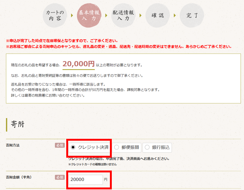Click arrow between カートの内容 and 基本情報入力
This screenshot has height=190, width=244.
click(72, 15)
